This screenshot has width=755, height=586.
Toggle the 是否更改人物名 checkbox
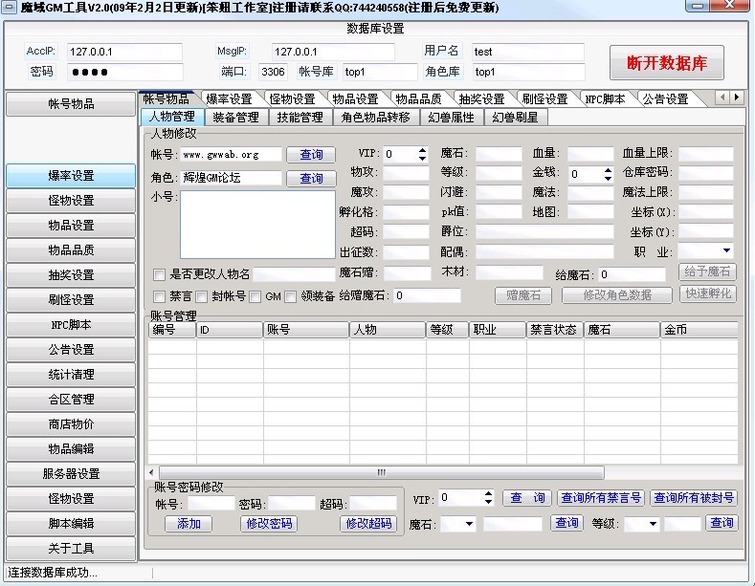click(x=160, y=274)
